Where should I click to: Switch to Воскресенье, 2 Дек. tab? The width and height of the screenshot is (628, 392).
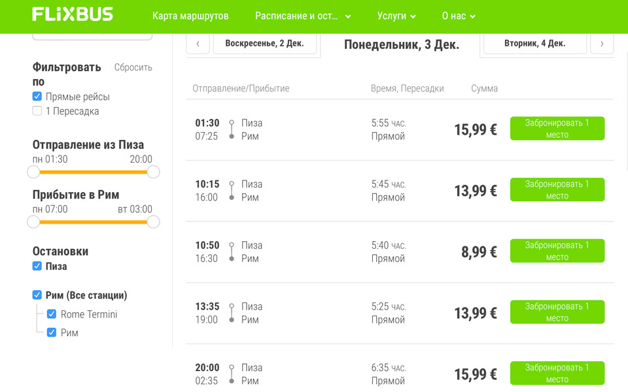(264, 43)
